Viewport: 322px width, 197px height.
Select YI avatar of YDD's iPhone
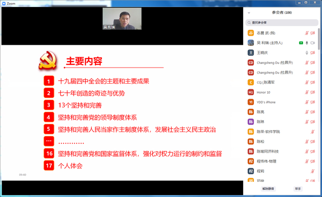pos(251,102)
